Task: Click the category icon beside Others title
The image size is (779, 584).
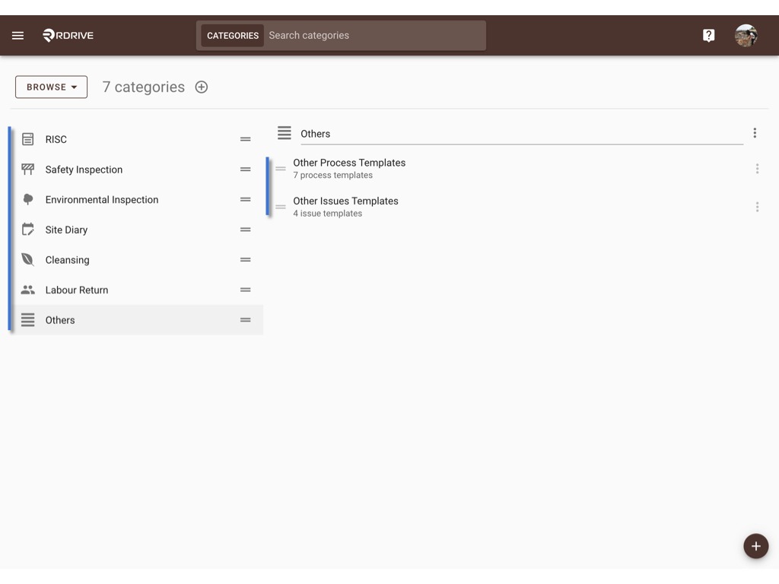Action: (x=285, y=133)
